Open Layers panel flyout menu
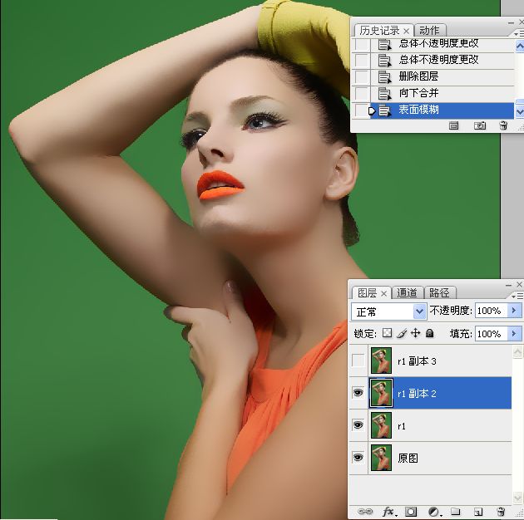This screenshot has height=520, width=524. coord(517,296)
